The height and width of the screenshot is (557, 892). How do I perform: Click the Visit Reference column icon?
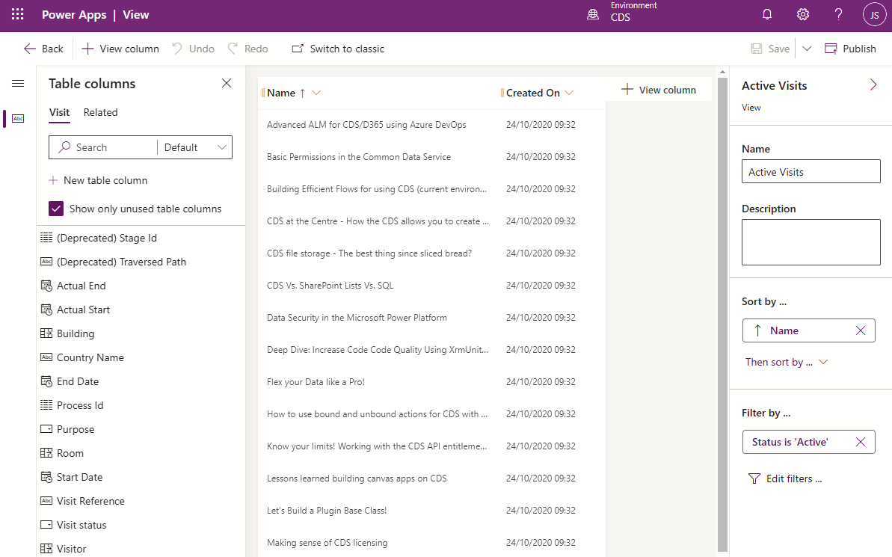point(46,501)
